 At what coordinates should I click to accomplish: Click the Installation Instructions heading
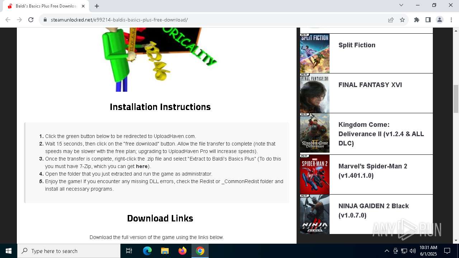(x=160, y=107)
